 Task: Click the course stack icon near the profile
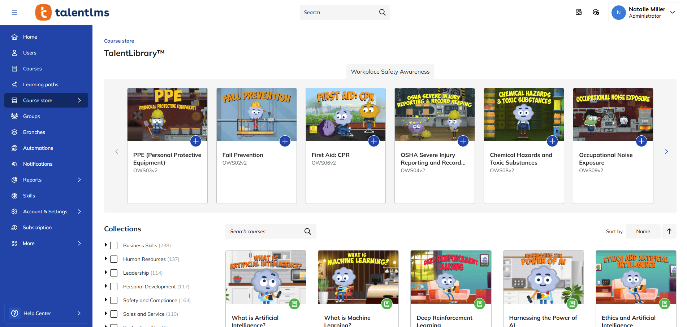(x=596, y=12)
